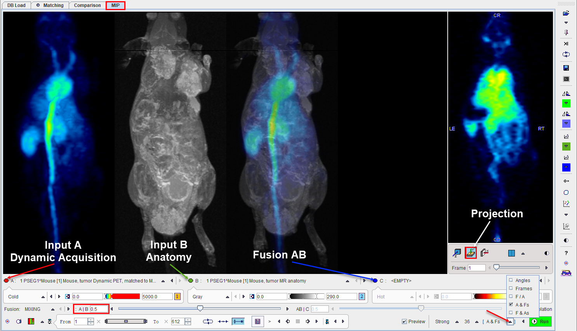The width and height of the screenshot is (577, 331).
Task: Select the MIP tab
Action: coord(115,5)
